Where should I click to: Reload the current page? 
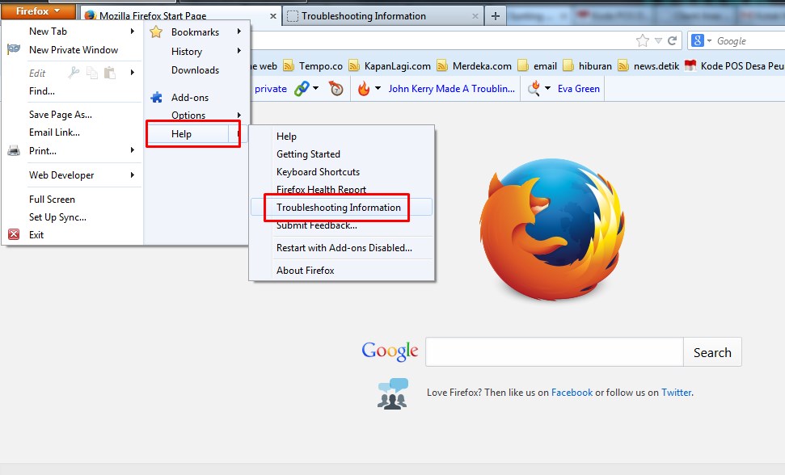coord(673,41)
